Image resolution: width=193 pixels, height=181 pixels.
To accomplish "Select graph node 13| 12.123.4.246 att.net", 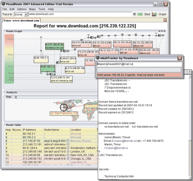I will 102,44.
